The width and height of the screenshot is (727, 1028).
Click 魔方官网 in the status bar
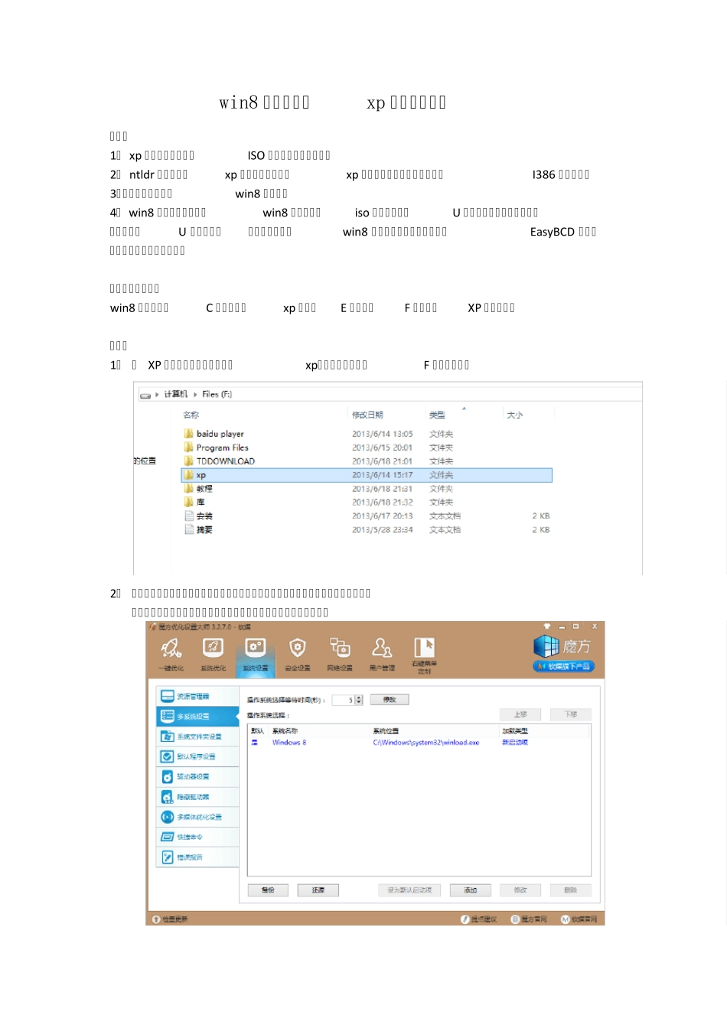pos(530,919)
